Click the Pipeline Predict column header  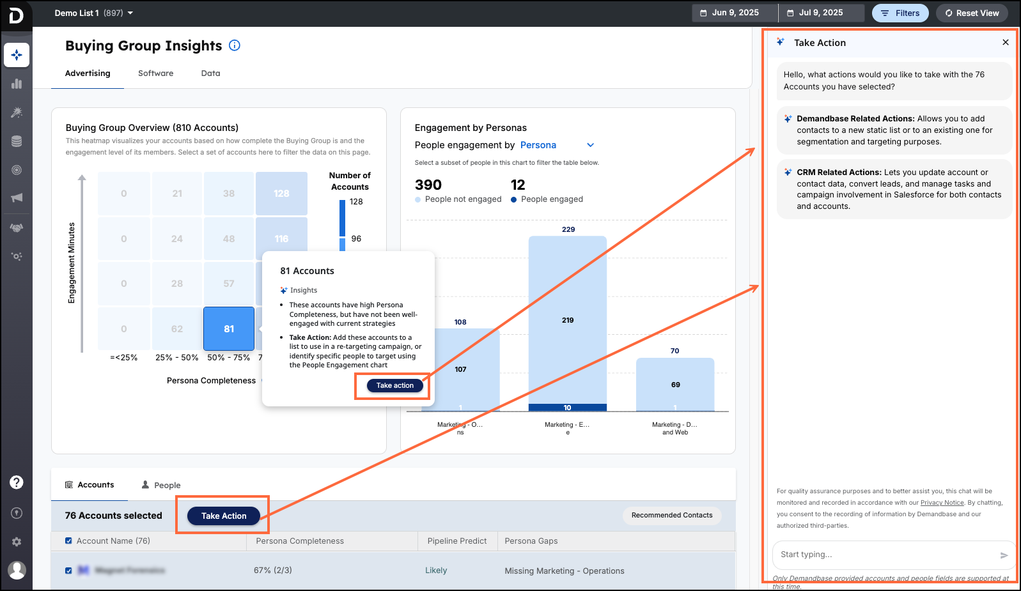[x=457, y=541]
